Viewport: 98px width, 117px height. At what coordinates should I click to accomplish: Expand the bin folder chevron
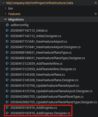point(6,8)
